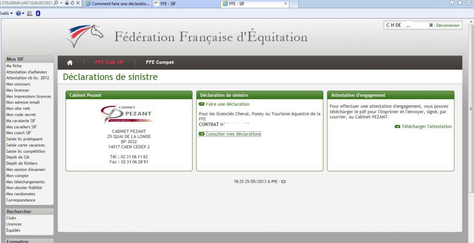Screen dimensions: 474x243
Task: Switch to the FFE Club SIF menu
Action: pos(109,63)
